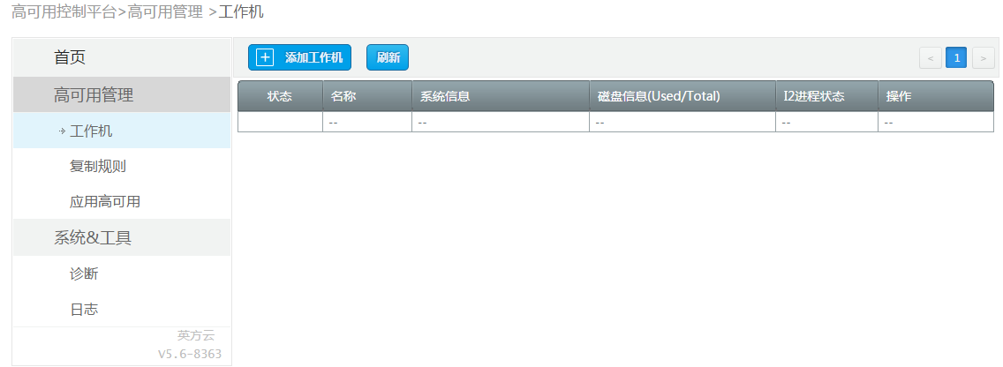
Task: Click the I2进程状态 column header
Action: [826, 96]
